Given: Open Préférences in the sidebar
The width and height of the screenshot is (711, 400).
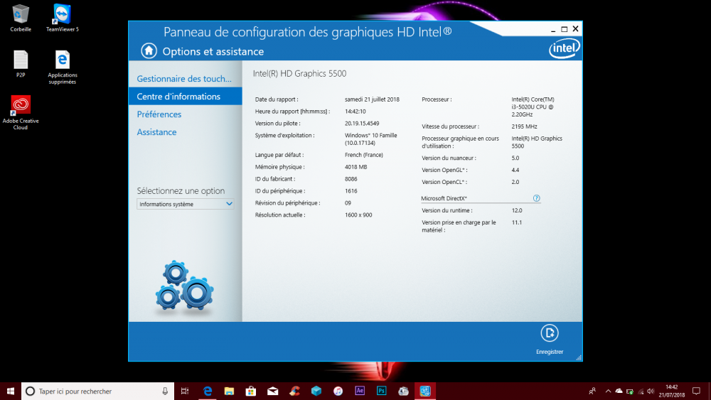Looking at the screenshot, I should [159, 114].
